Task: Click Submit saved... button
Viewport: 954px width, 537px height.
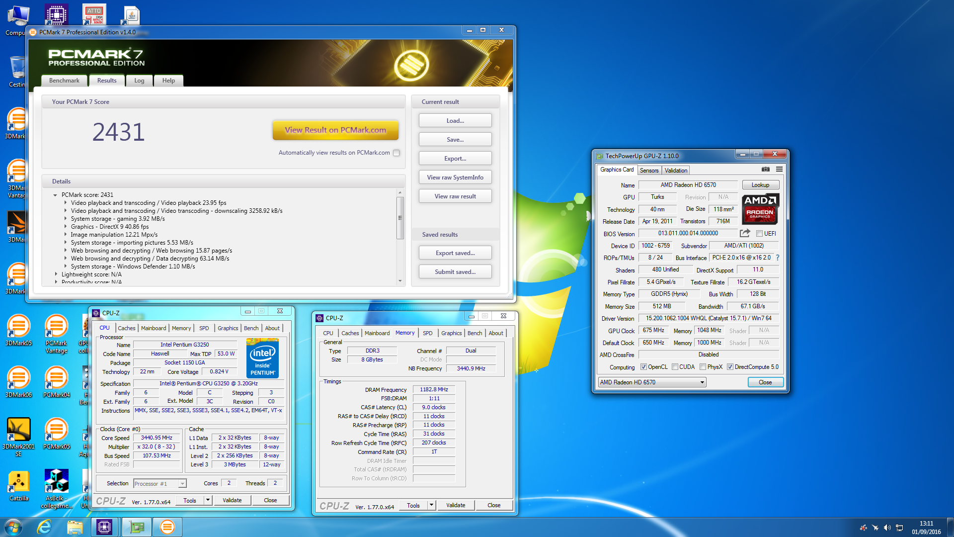Action: pos(455,272)
